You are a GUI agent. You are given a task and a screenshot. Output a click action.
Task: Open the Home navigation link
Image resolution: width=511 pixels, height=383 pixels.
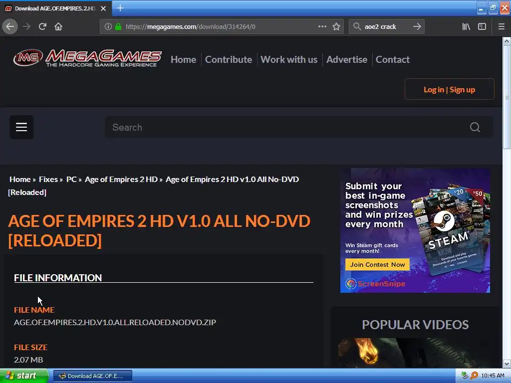tap(184, 60)
